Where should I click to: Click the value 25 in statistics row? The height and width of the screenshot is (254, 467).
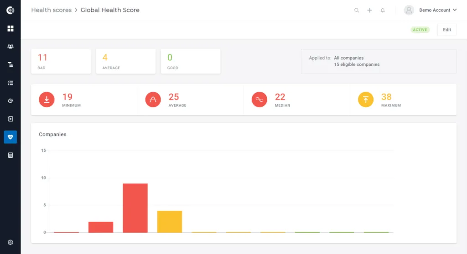(x=174, y=97)
